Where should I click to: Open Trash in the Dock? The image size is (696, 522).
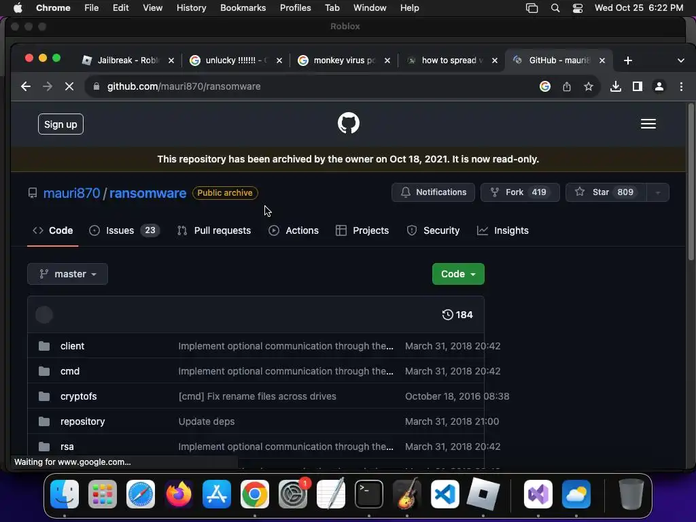[x=631, y=493]
